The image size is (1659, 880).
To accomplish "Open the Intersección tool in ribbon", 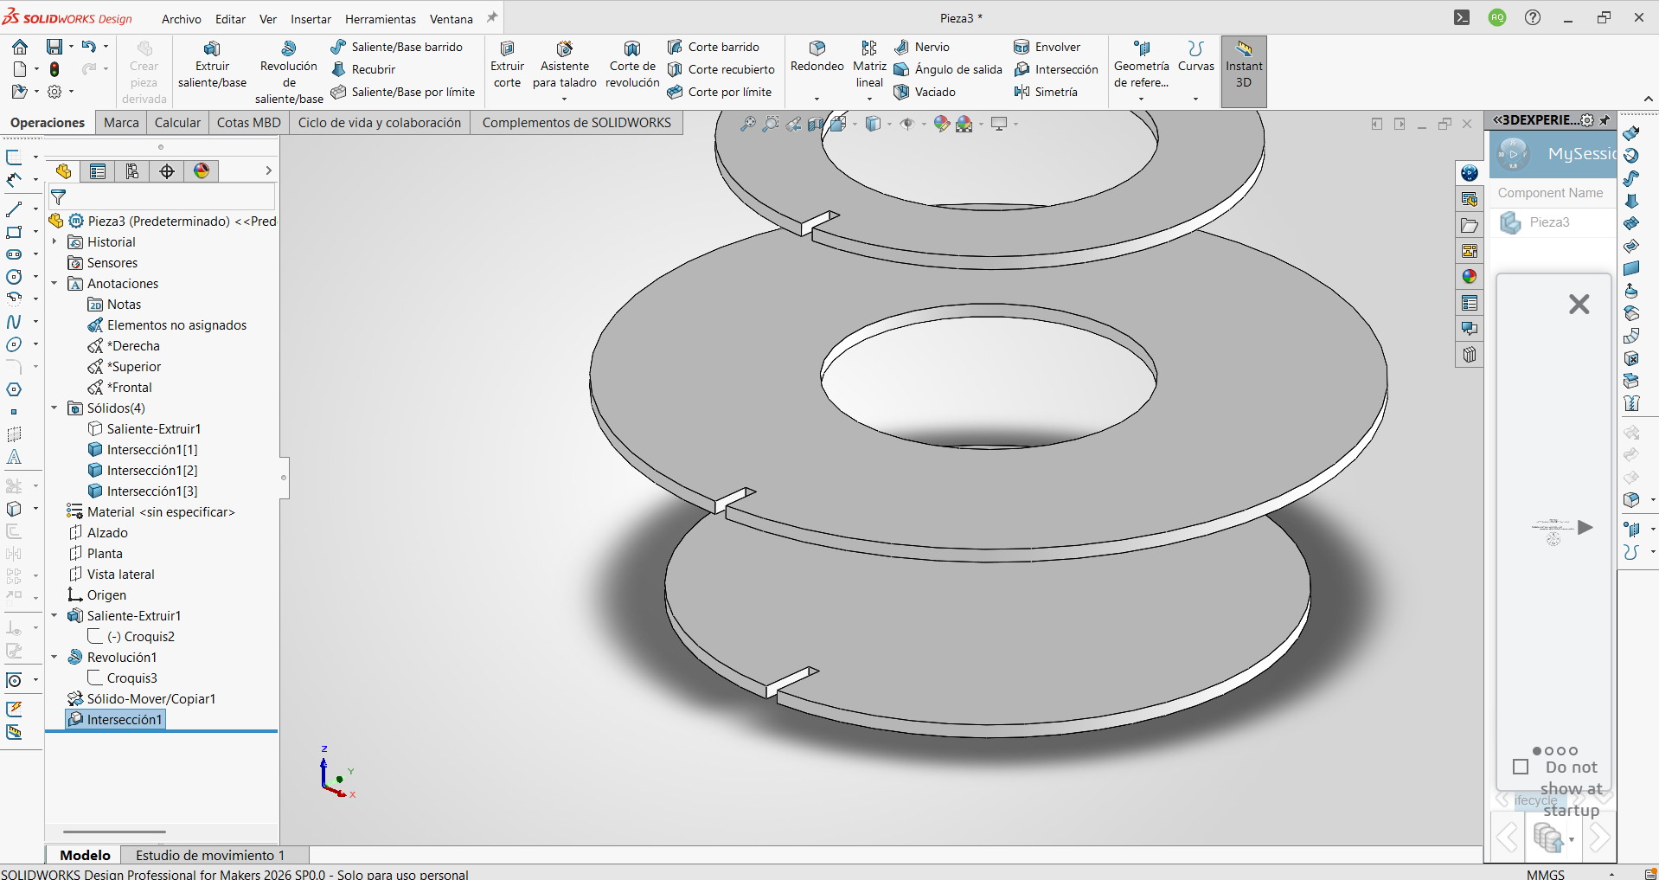I will (1056, 69).
